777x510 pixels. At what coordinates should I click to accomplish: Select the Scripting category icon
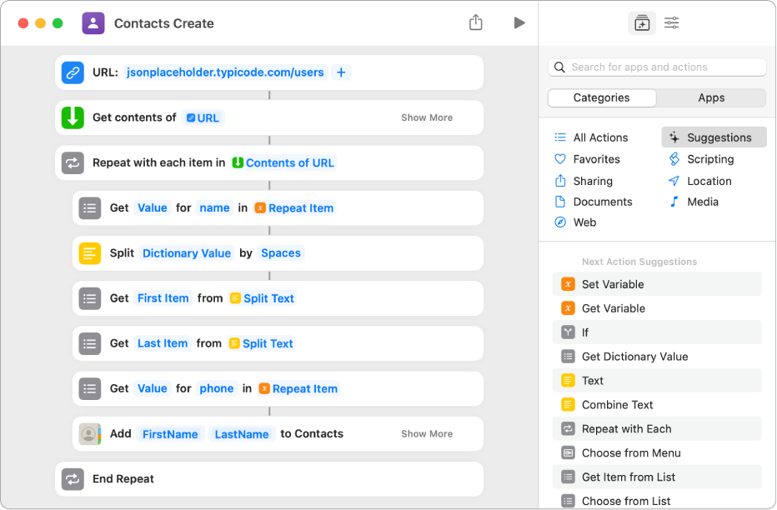tap(676, 158)
